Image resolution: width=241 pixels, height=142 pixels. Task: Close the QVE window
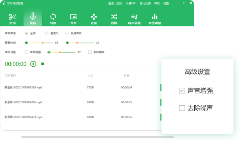[x=191, y=3]
